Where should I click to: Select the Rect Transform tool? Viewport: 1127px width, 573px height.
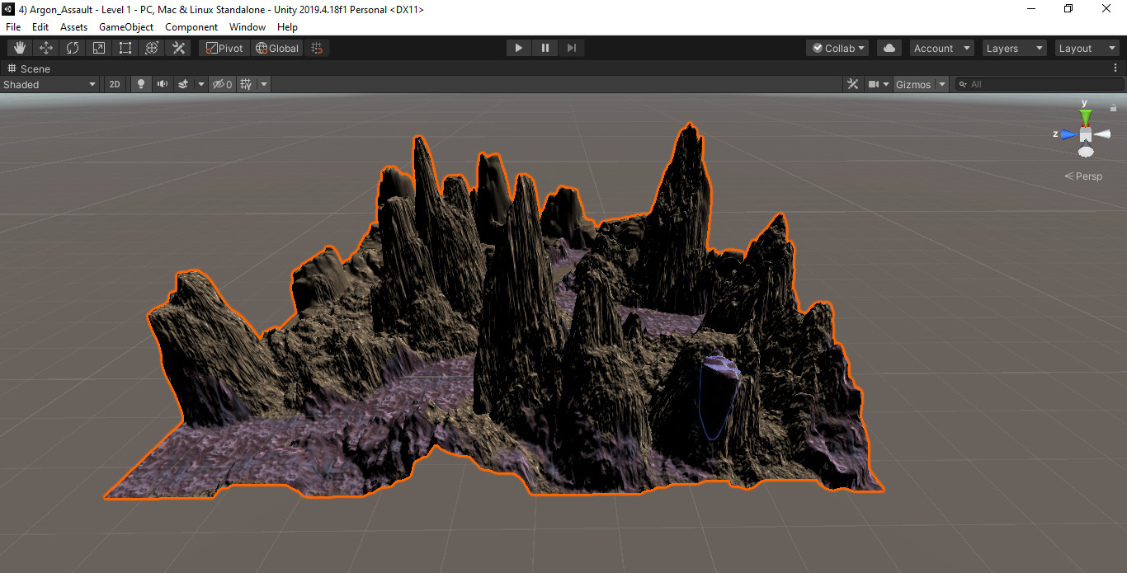tap(125, 48)
